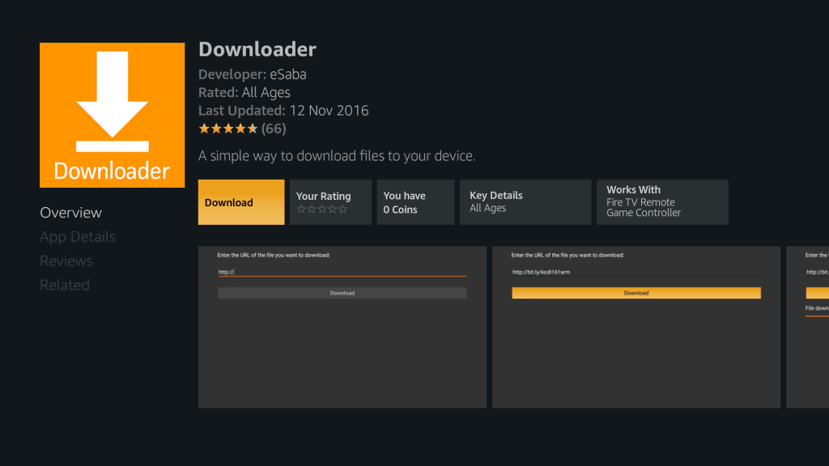Click the description 'A simple way to download files'
Viewport: 829px width, 466px height.
pos(337,156)
